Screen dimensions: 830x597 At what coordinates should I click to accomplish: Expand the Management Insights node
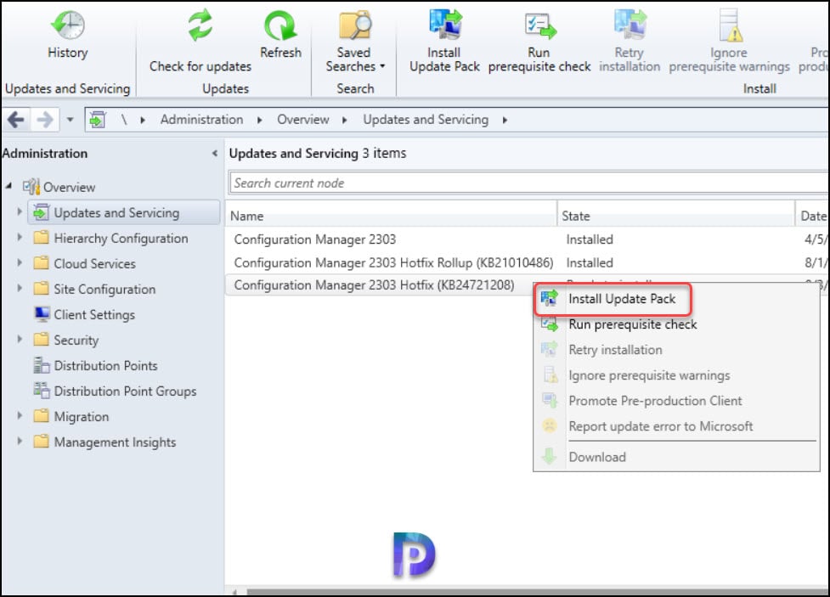tap(20, 441)
